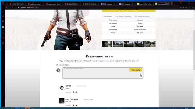195x109 pixels.
Task: Click the '693 комментария' count text
Action: 62,65
